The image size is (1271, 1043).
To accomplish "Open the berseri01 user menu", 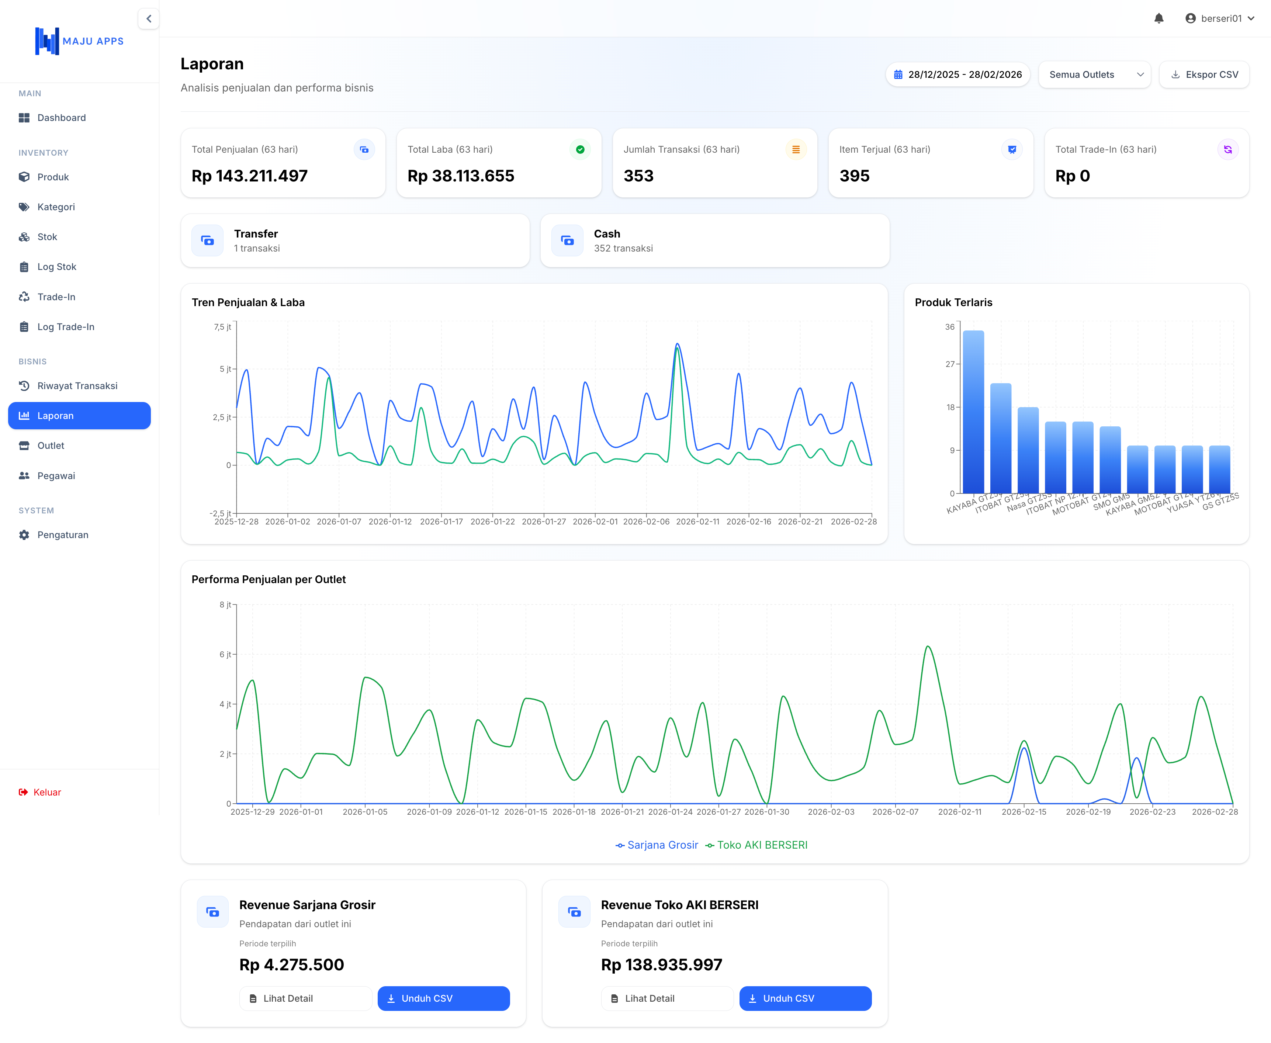I will [x=1219, y=18].
